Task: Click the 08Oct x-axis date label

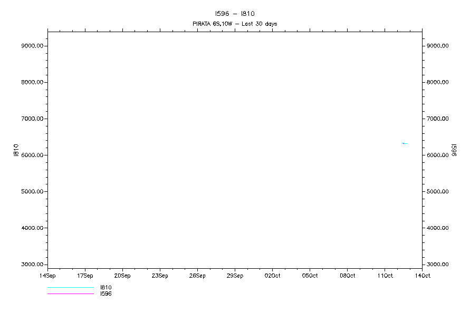Action: coord(347,276)
